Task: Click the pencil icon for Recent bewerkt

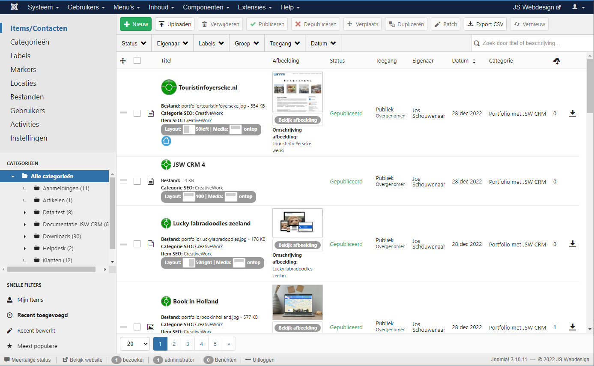Action: (10, 331)
